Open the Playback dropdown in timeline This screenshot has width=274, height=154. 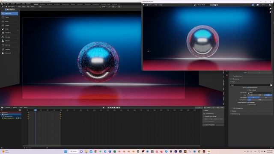(9, 107)
